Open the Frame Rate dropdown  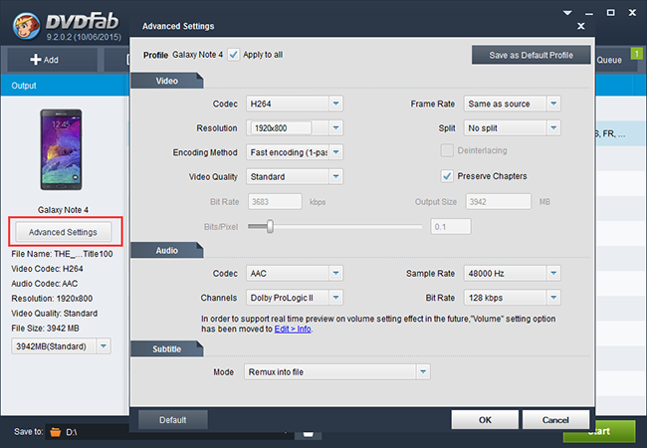[553, 104]
